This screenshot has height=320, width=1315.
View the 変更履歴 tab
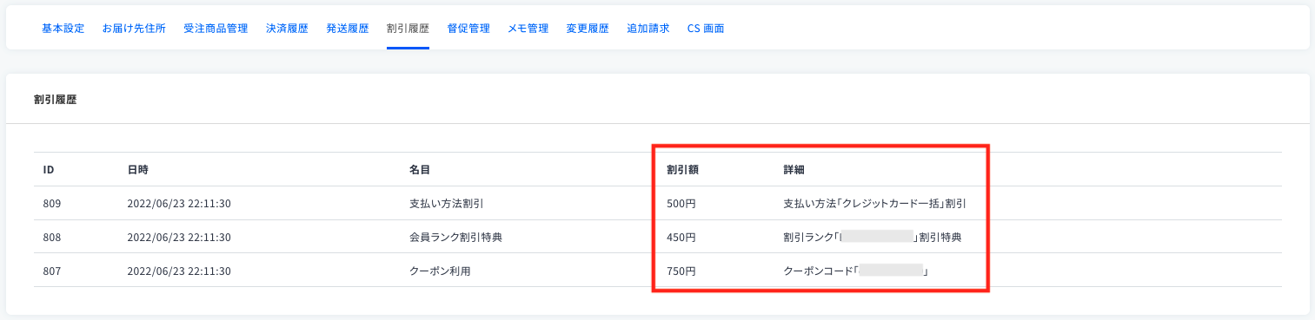(588, 29)
